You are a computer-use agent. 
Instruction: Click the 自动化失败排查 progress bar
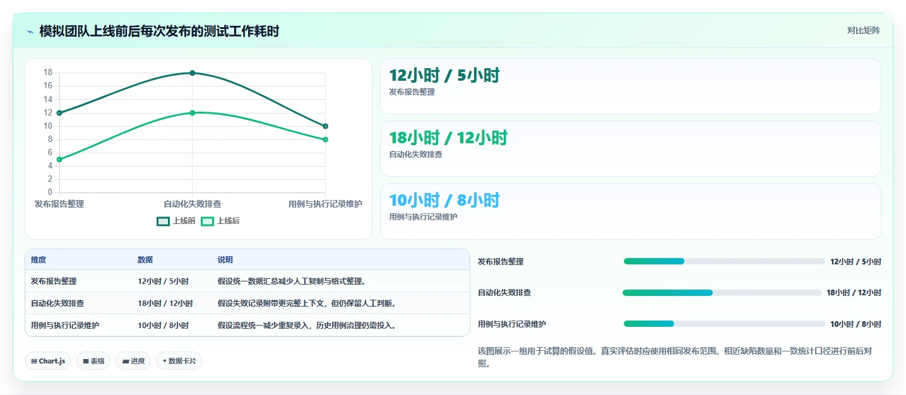722,293
